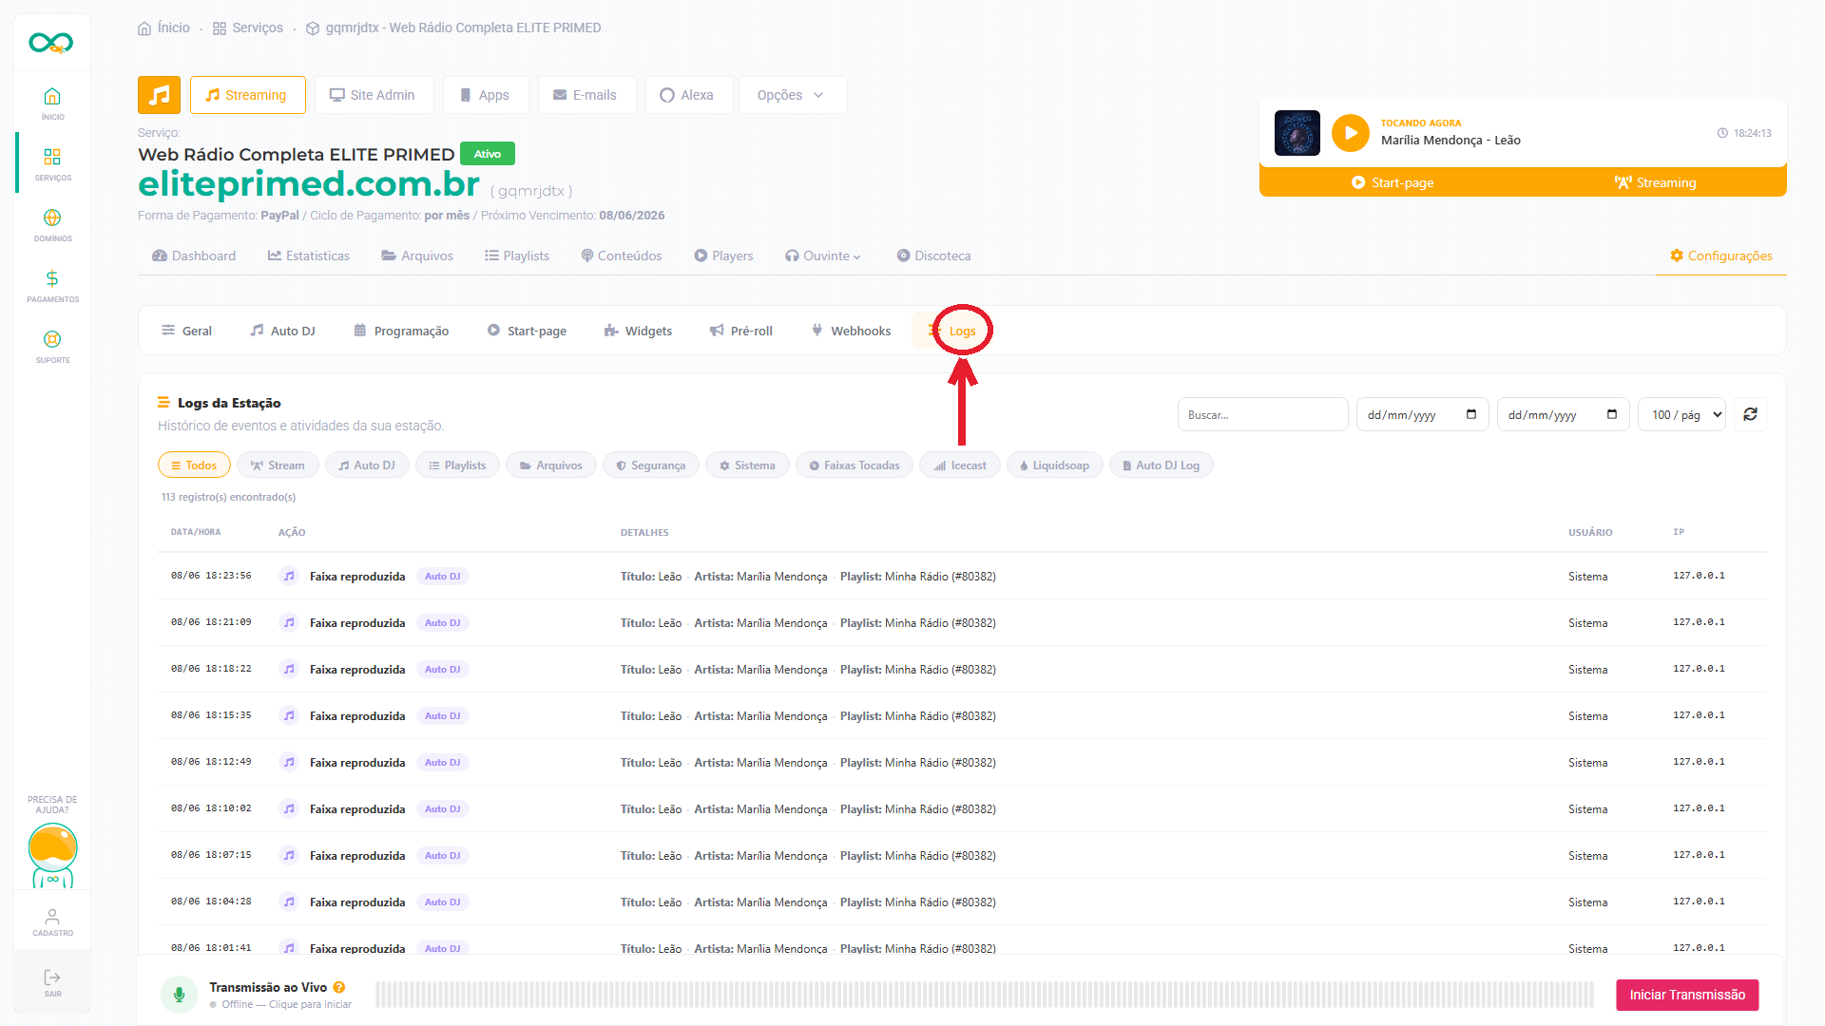
Task: Click the now-playing album cover
Action: 1297,133
